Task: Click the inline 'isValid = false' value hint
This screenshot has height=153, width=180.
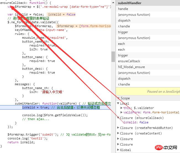Action: [x=61, y=14]
